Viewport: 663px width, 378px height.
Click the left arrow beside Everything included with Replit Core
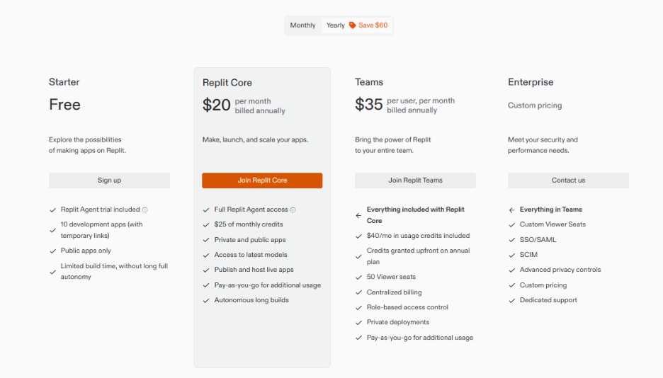[358, 215]
